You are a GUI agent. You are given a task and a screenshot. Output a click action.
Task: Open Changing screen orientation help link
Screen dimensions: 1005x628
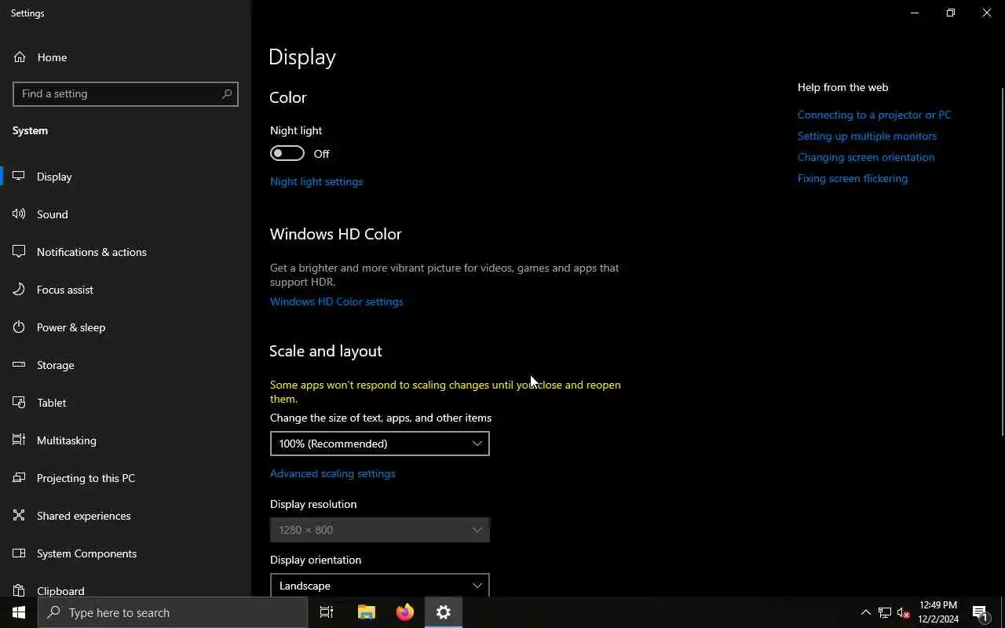click(x=866, y=157)
